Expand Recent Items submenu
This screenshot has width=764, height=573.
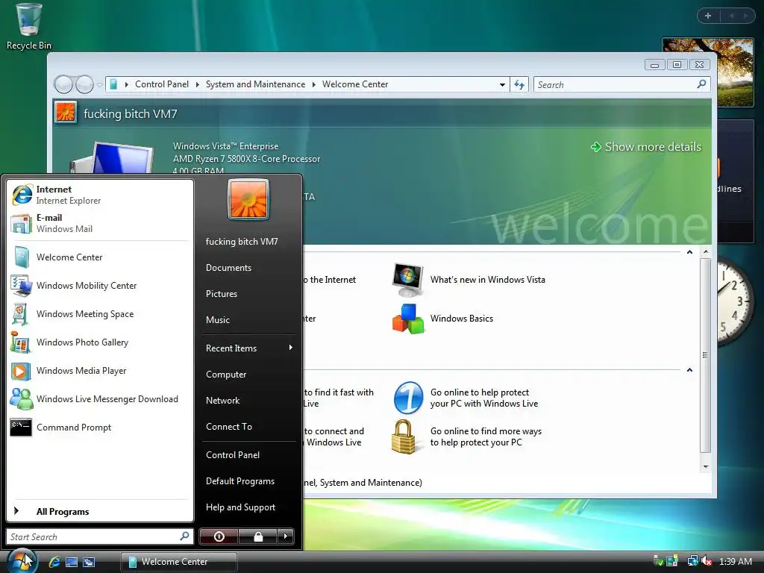249,348
